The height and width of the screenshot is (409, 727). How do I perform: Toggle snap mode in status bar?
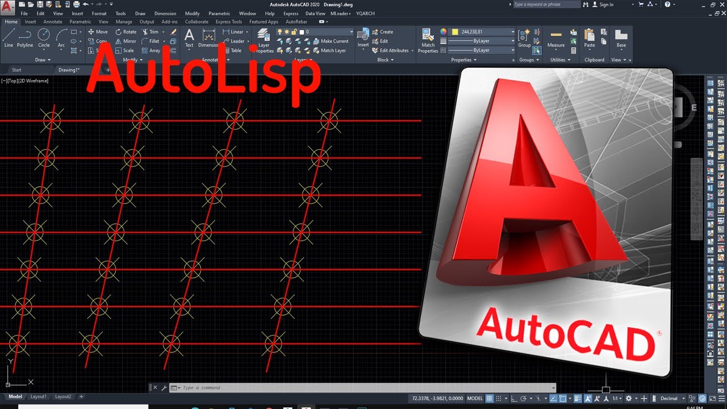pyautogui.click(x=499, y=399)
